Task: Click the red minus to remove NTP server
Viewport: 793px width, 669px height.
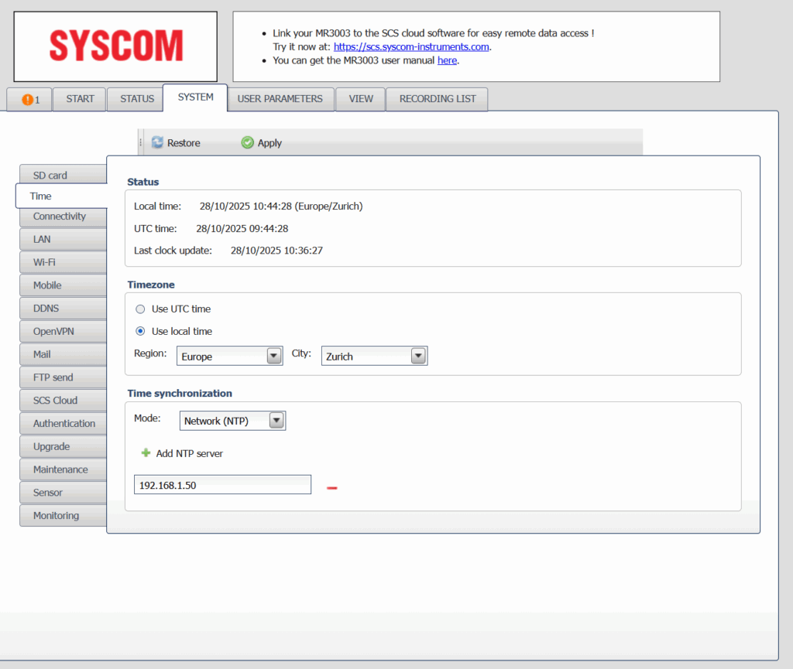Action: click(332, 486)
